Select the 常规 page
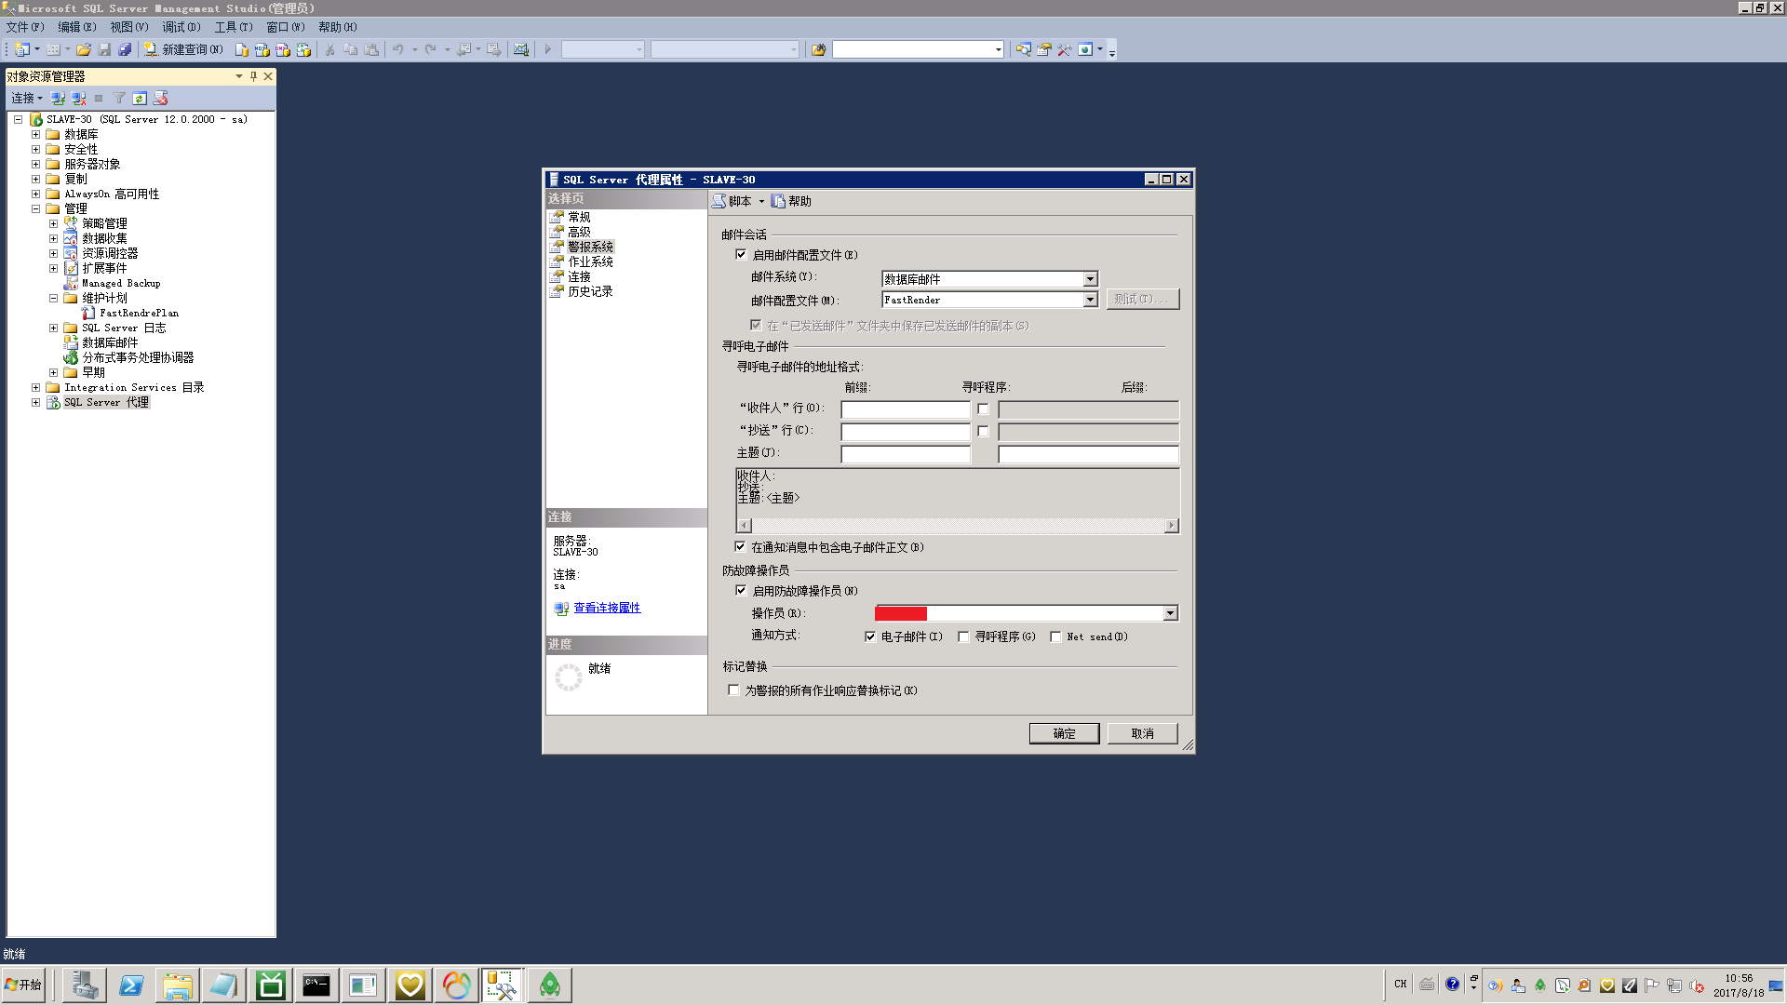Image resolution: width=1787 pixels, height=1005 pixels. (x=579, y=217)
